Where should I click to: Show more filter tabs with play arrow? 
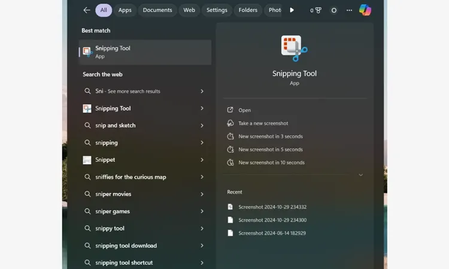pyautogui.click(x=292, y=10)
